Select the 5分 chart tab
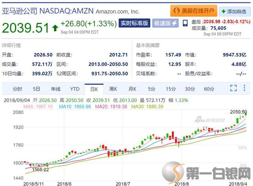 click(151, 89)
